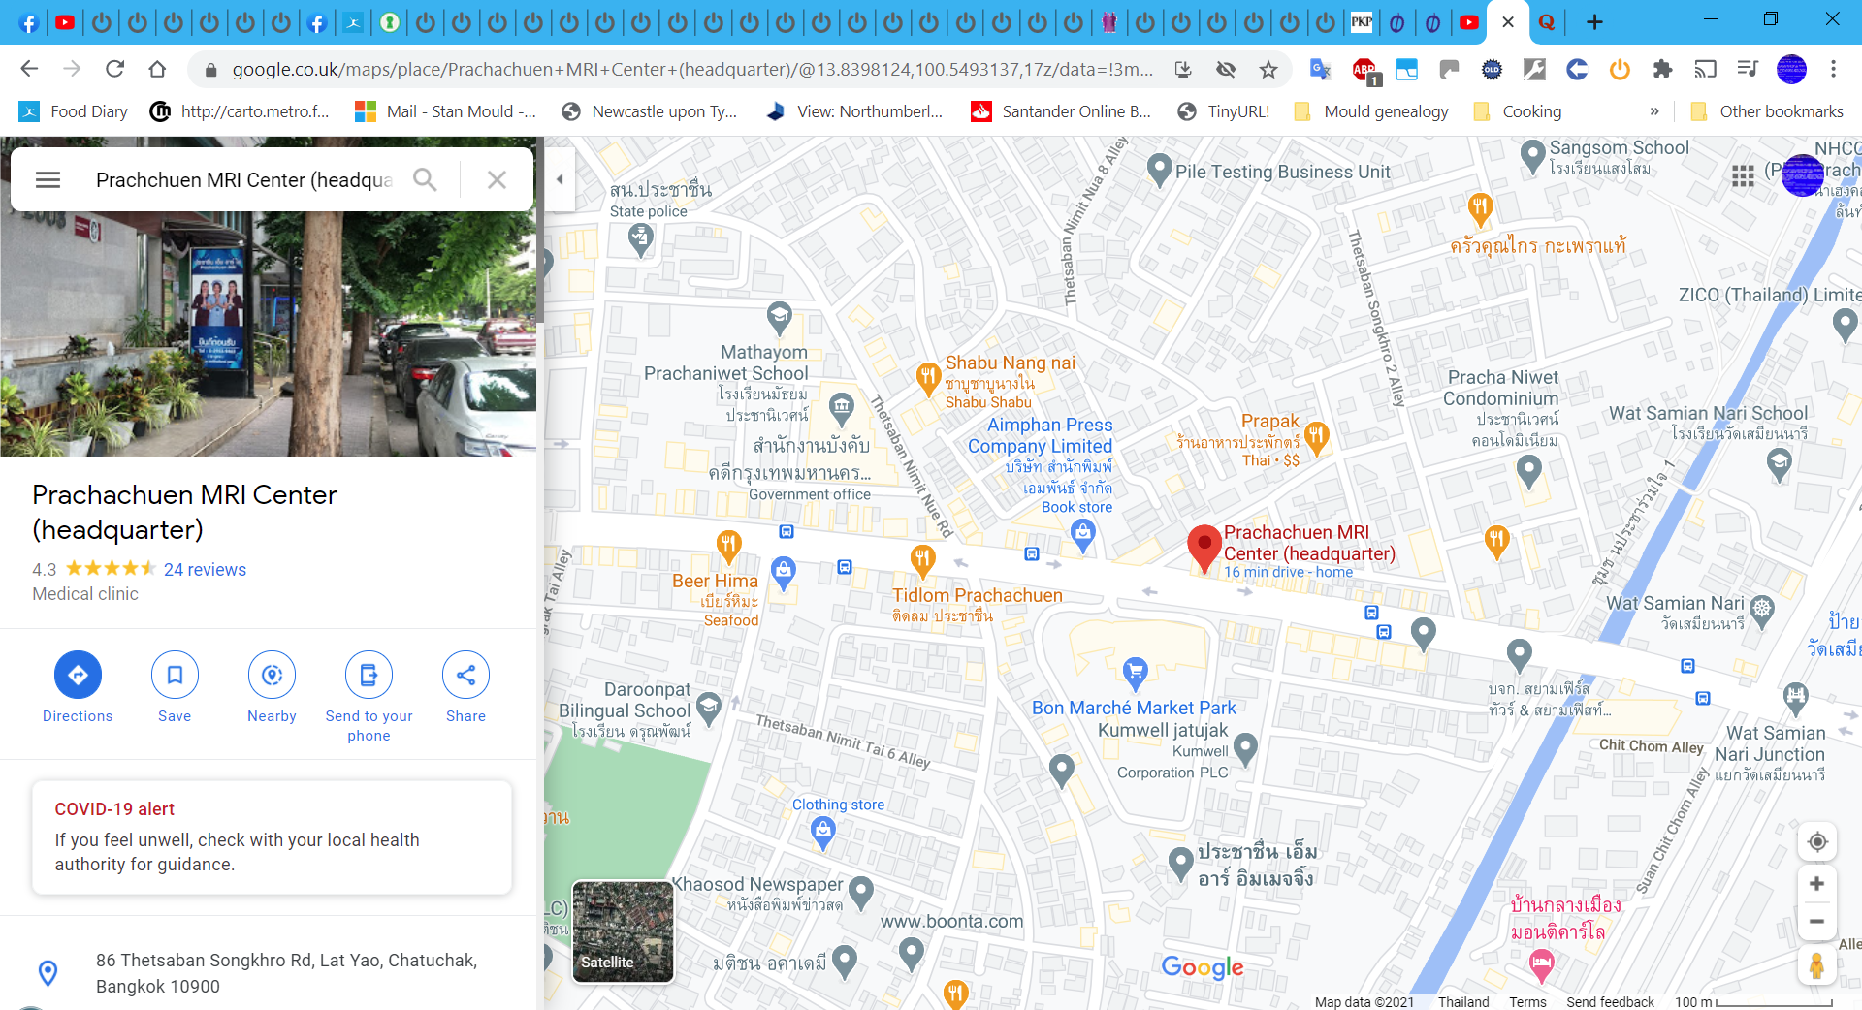Open the place photo of clinic
Screen dimensions: 1862x1010
coord(268,333)
